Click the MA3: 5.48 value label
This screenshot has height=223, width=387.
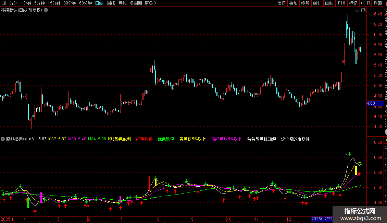[77, 139]
